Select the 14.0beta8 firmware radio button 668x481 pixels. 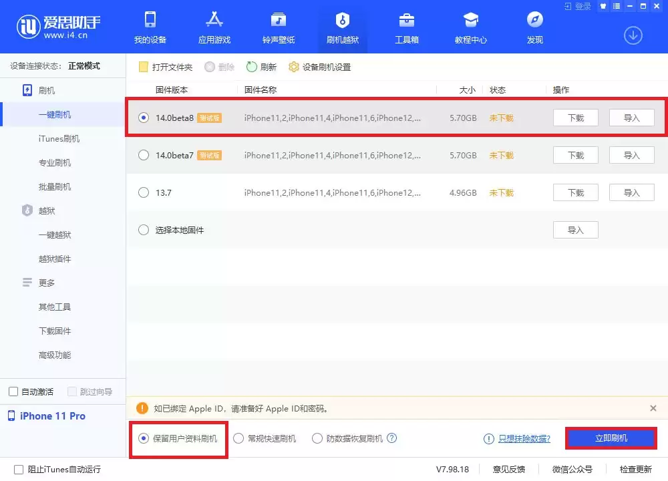[144, 118]
